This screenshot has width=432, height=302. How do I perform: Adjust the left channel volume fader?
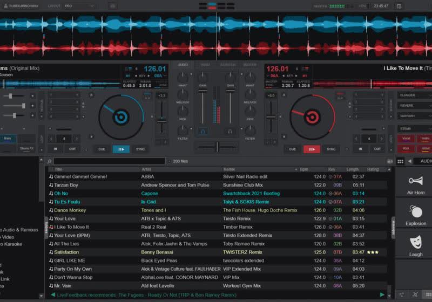click(203, 106)
